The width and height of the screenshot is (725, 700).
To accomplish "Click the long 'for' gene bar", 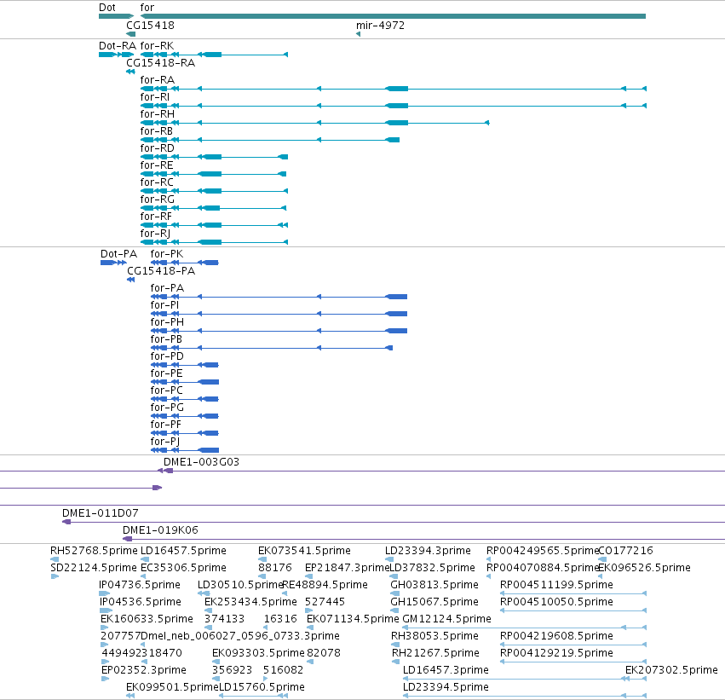I will pos(393,16).
